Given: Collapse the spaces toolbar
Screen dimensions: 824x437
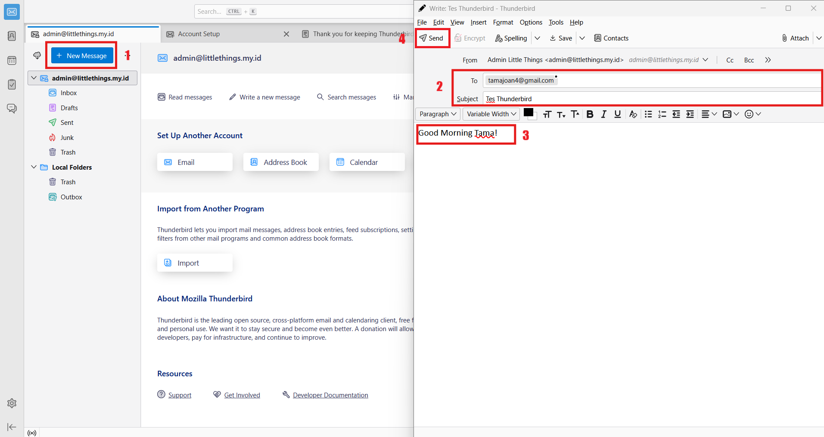Looking at the screenshot, I should click(12, 427).
